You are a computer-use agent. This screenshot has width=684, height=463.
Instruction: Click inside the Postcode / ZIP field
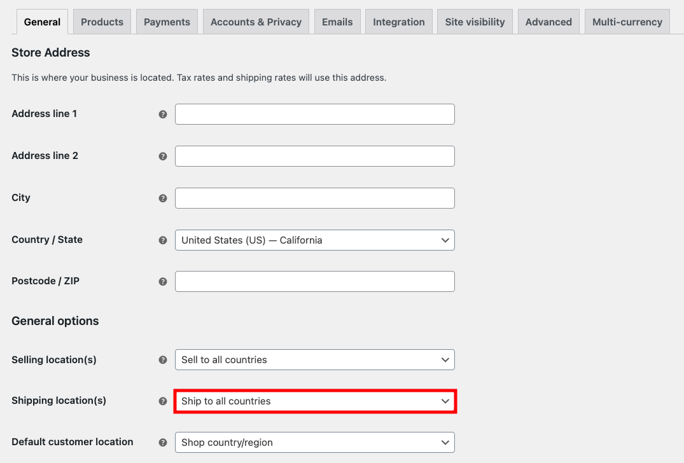[314, 280]
